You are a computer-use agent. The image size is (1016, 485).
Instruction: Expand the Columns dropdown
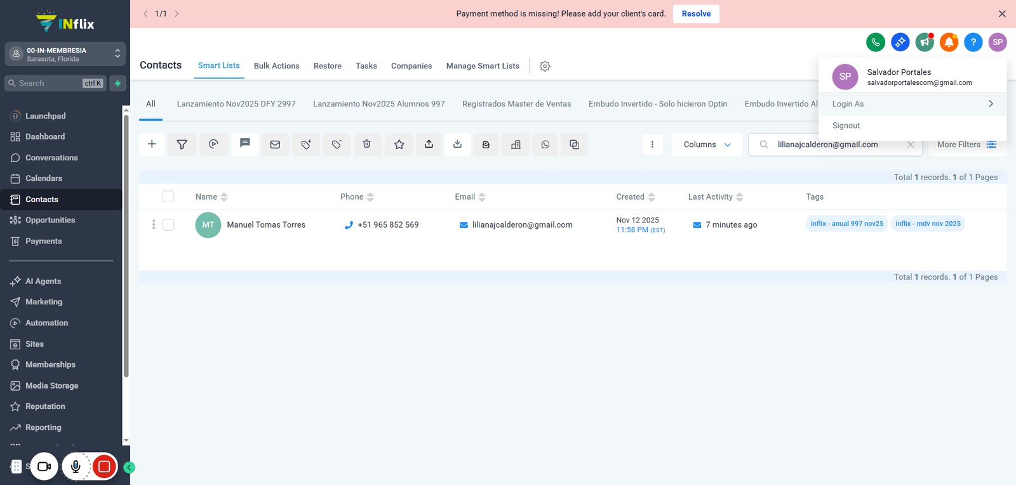point(707,145)
